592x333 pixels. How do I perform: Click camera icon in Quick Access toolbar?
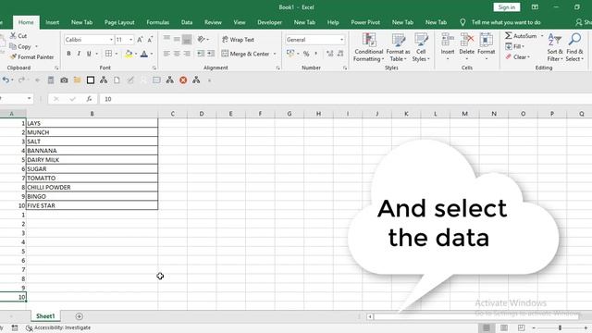(x=64, y=80)
